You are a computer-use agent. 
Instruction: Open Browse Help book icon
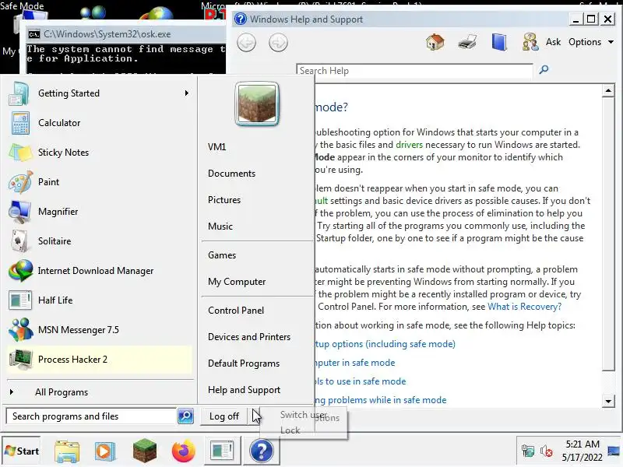(x=499, y=42)
